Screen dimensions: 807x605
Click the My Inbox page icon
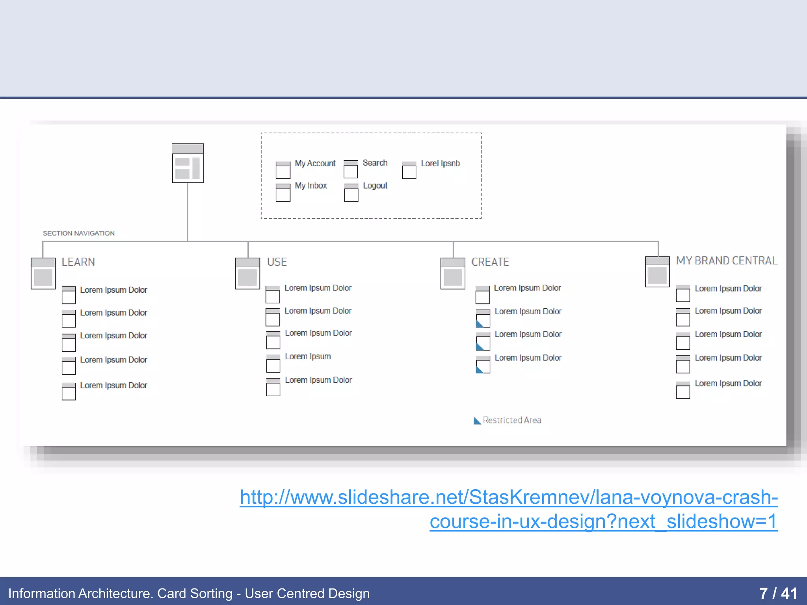(283, 193)
